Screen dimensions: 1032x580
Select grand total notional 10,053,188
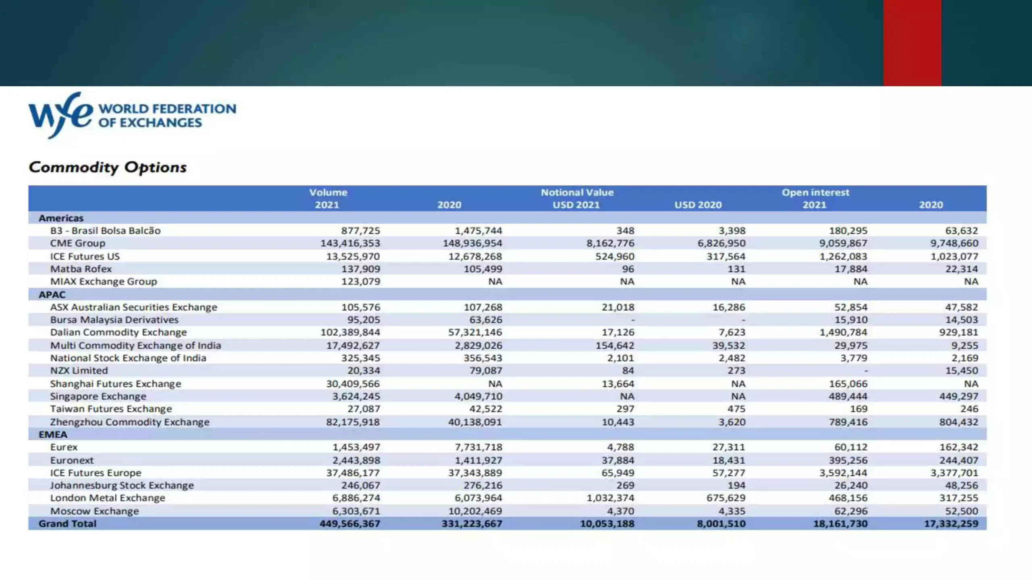[x=607, y=524]
